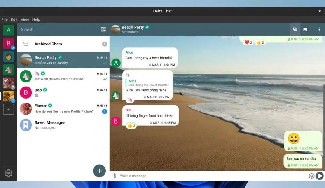Click Beach Party group avatar in header
The height and width of the screenshot is (188, 325).
pos(115,30)
